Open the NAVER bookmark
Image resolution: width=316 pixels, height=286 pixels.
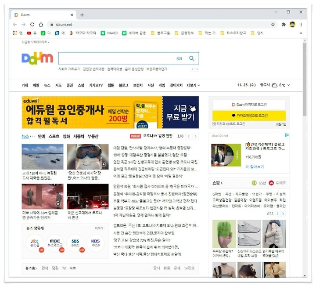109,33
